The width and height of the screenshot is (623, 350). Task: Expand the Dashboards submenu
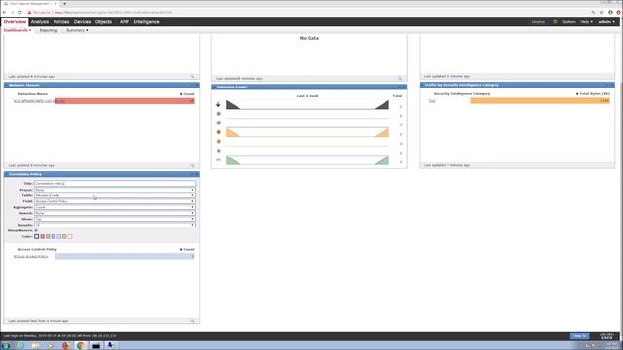point(18,30)
